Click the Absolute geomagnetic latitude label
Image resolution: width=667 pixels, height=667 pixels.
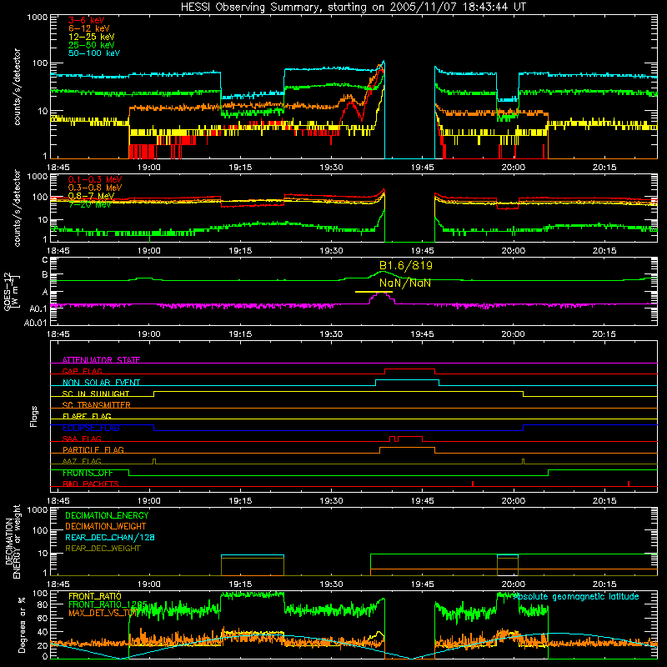coord(576,597)
